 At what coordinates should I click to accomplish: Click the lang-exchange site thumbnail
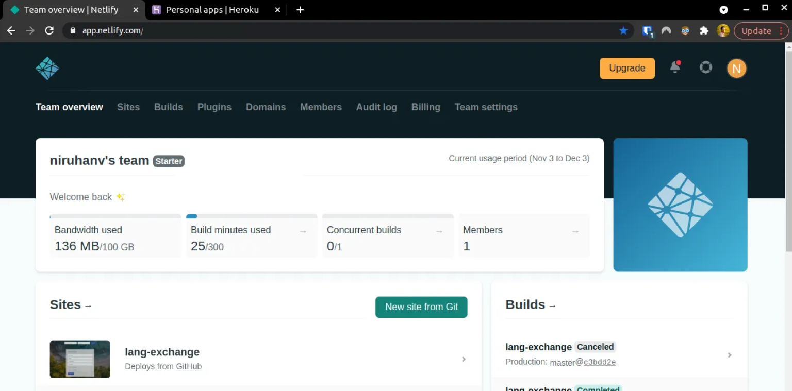pos(80,359)
